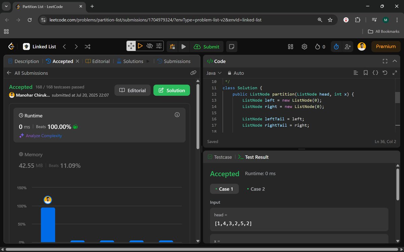This screenshot has width=404, height=252.
Task: Reload the page
Action: 30,20
